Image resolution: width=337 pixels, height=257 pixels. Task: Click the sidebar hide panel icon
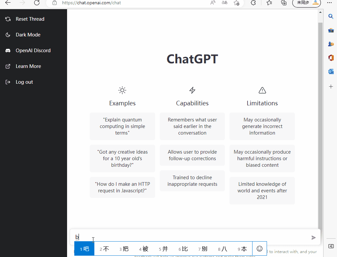(x=331, y=246)
